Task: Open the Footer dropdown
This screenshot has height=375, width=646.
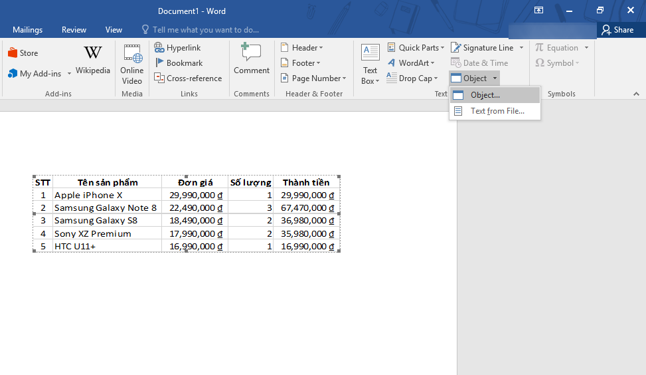Action: click(300, 63)
